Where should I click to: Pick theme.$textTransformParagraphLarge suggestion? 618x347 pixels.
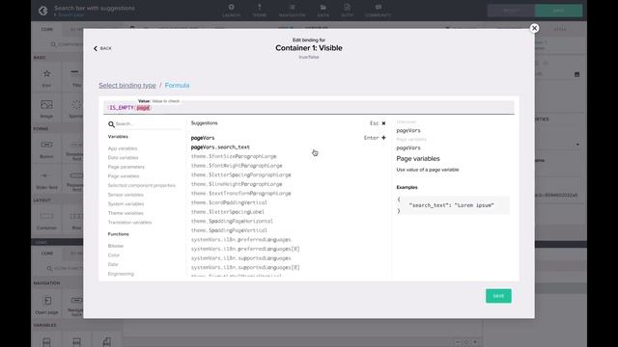(x=240, y=194)
